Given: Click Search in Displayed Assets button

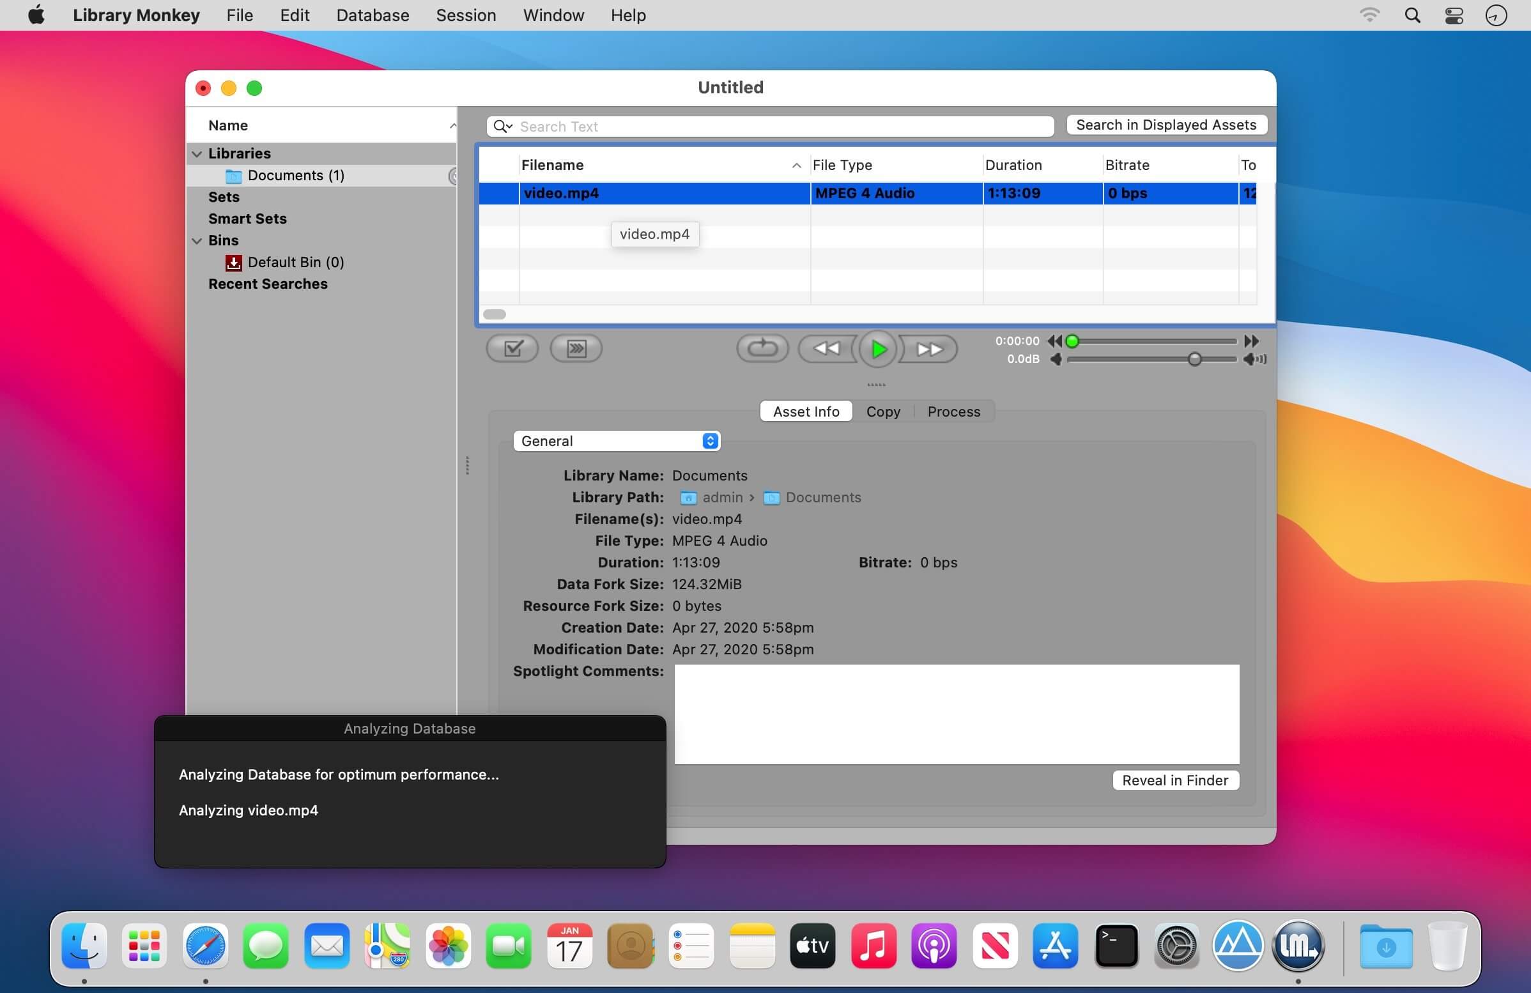Looking at the screenshot, I should (x=1166, y=125).
